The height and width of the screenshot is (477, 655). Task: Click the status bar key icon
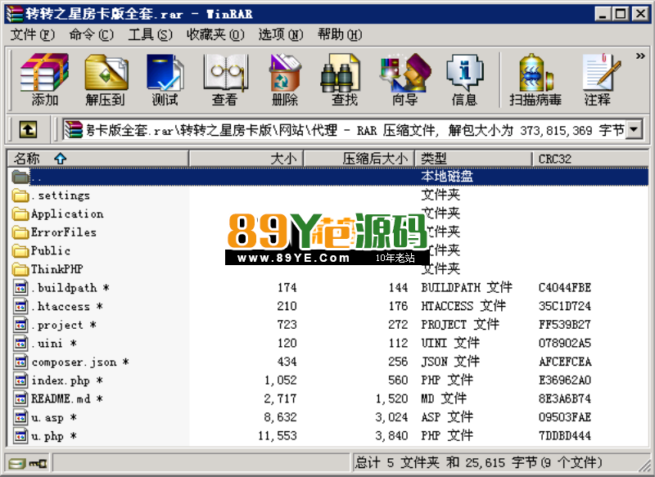click(x=38, y=463)
